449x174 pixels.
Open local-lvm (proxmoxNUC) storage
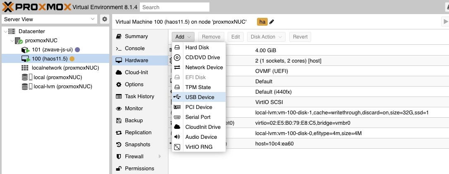63,86
